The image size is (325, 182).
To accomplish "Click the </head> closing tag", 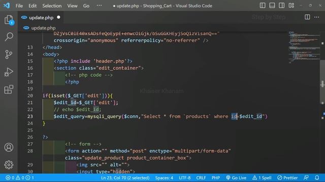I will pos(52,47).
